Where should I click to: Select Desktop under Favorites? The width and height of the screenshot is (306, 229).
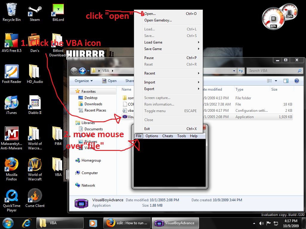click(91, 98)
